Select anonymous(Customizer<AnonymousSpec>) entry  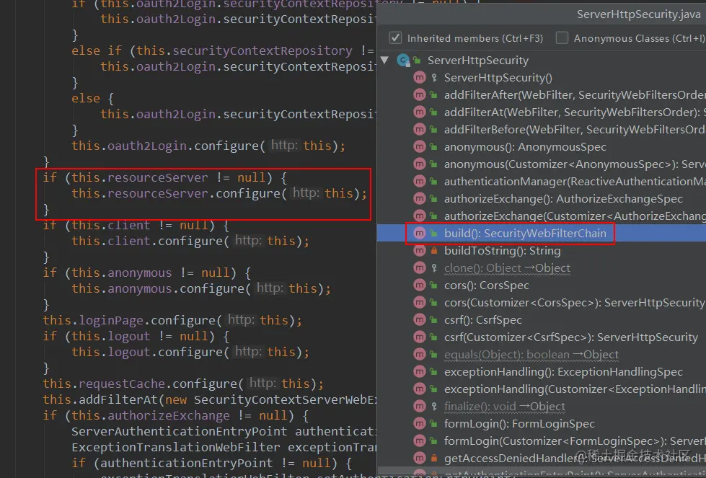(x=575, y=164)
